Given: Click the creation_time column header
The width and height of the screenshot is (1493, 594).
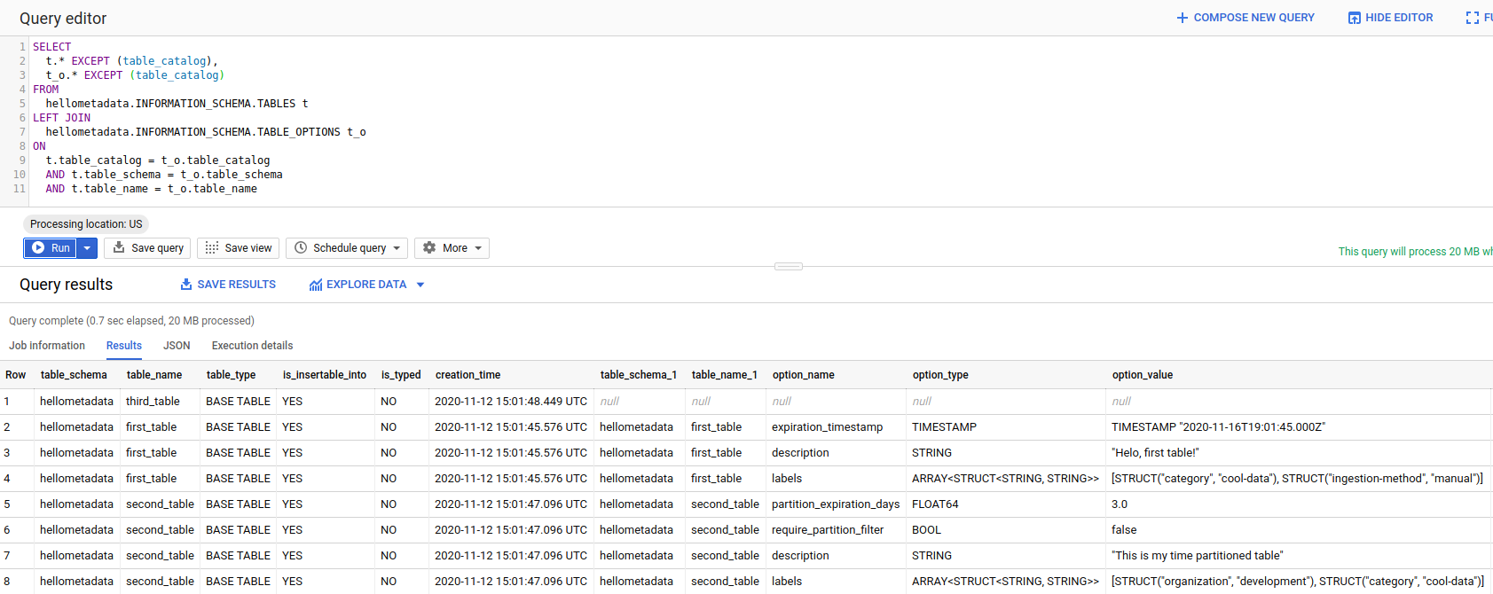Looking at the screenshot, I should point(468,375).
